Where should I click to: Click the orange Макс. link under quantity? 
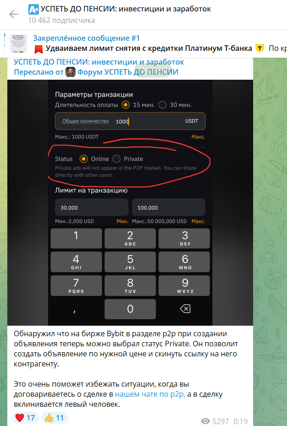coord(198,137)
